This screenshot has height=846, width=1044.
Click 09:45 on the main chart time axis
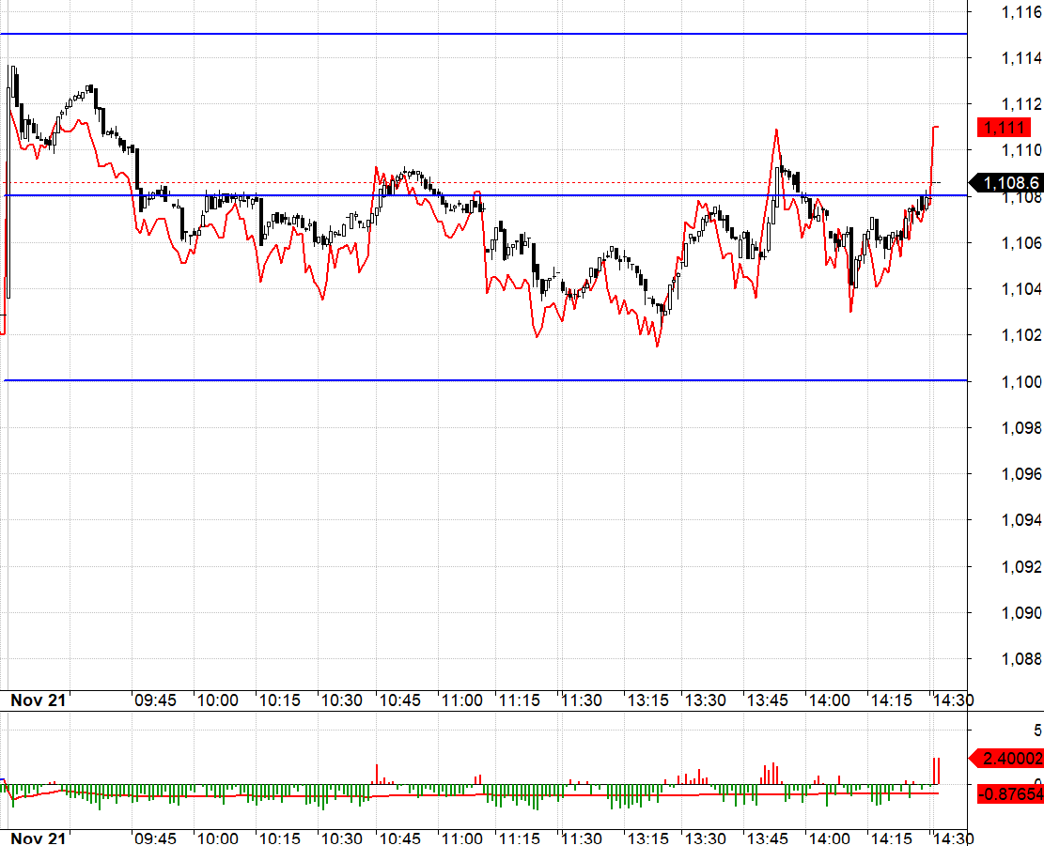tap(155, 700)
